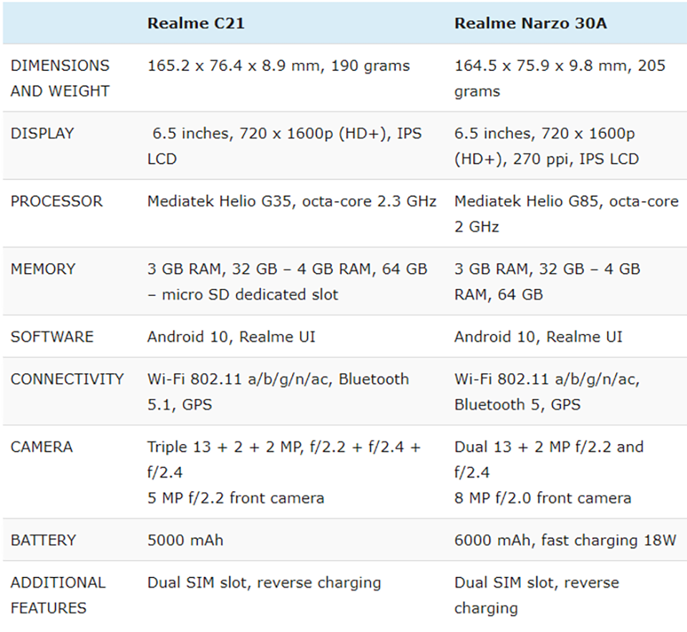This screenshot has width=687, height=632.
Task: Click the Mediatek Helio G85 processor cell
Action: [x=567, y=214]
